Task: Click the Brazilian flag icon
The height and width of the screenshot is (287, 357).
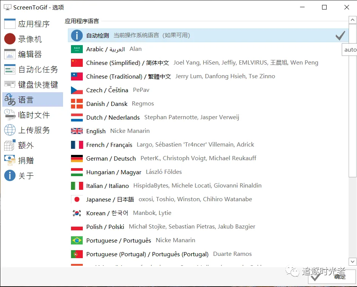Action: pyautogui.click(x=77, y=240)
